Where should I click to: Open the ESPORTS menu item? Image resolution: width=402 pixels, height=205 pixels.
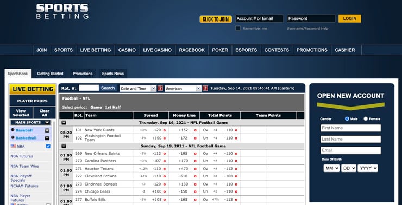tap(246, 50)
